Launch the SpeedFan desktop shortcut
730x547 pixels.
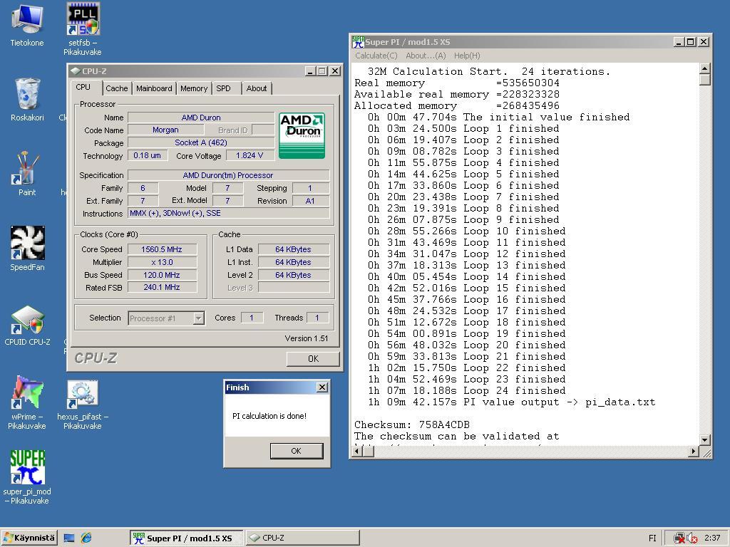[x=27, y=243]
